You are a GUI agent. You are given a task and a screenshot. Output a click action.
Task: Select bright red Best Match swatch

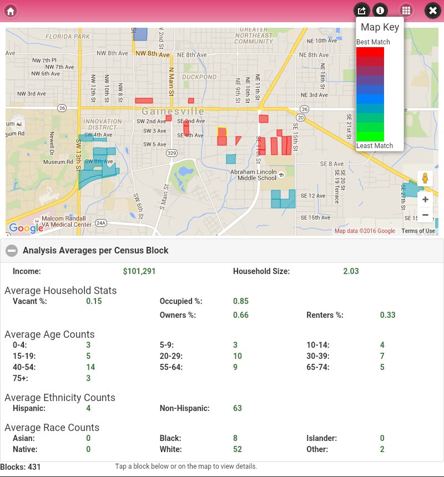[x=370, y=52]
